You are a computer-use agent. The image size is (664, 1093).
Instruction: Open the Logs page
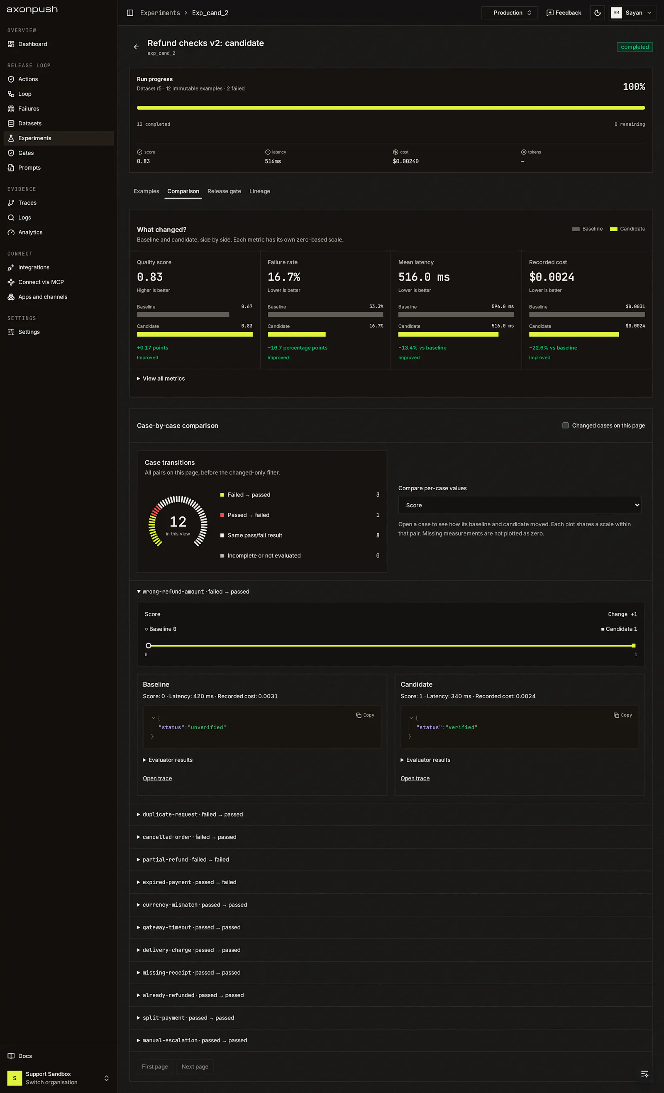(x=59, y=218)
